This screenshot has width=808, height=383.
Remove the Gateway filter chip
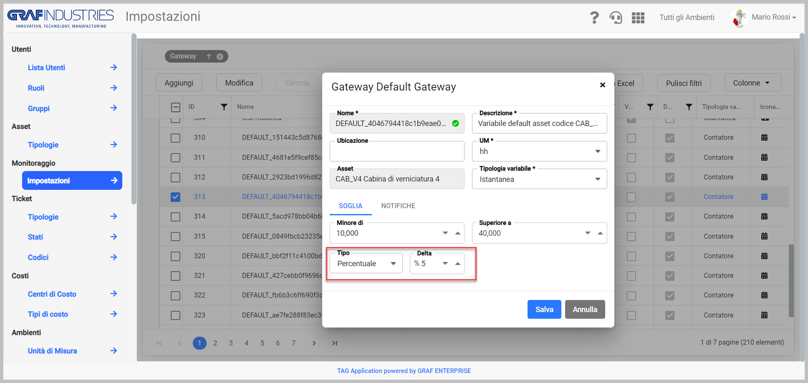pyautogui.click(x=220, y=56)
